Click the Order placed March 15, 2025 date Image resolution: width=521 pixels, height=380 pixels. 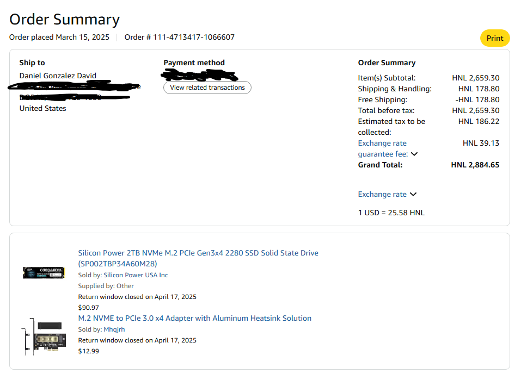(59, 37)
